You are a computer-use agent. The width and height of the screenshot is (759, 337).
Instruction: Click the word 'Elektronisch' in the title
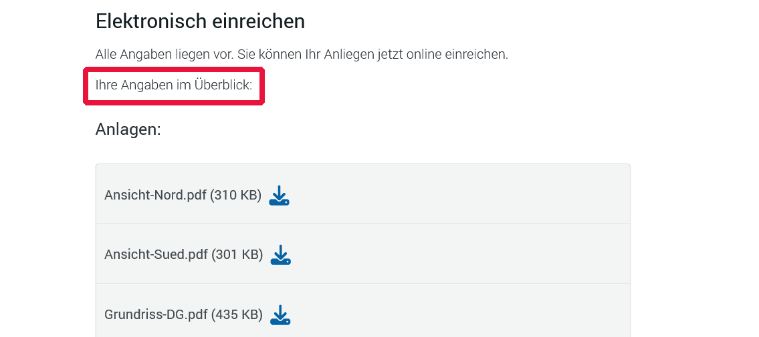(141, 21)
